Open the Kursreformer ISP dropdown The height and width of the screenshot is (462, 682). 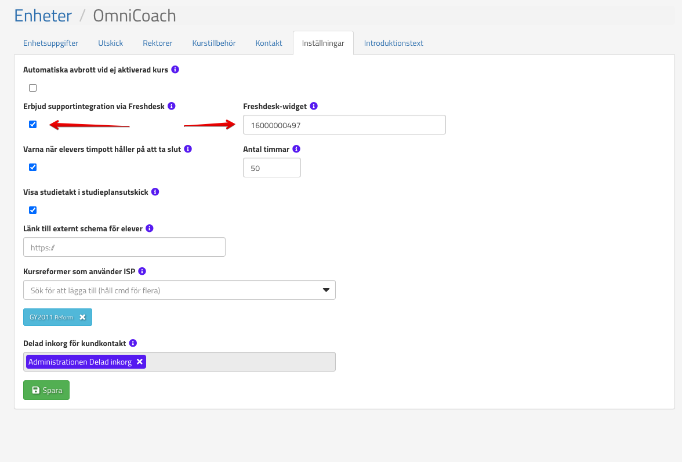[179, 290]
